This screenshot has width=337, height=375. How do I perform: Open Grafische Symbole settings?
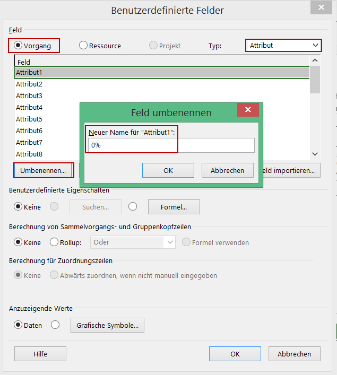tap(107, 325)
